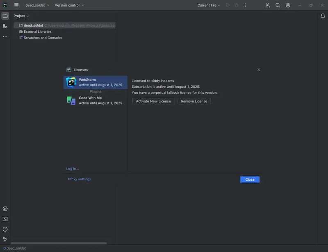The width and height of the screenshot is (328, 252).
Task: Open Search Everywhere magnifier
Action: (x=278, y=5)
